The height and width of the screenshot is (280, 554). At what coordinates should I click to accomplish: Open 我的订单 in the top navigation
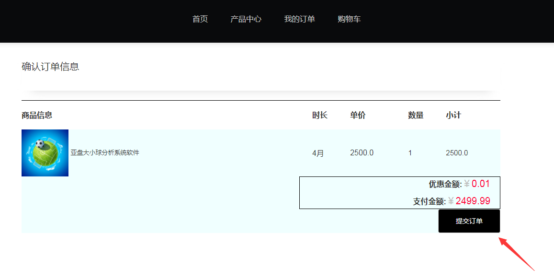(299, 19)
